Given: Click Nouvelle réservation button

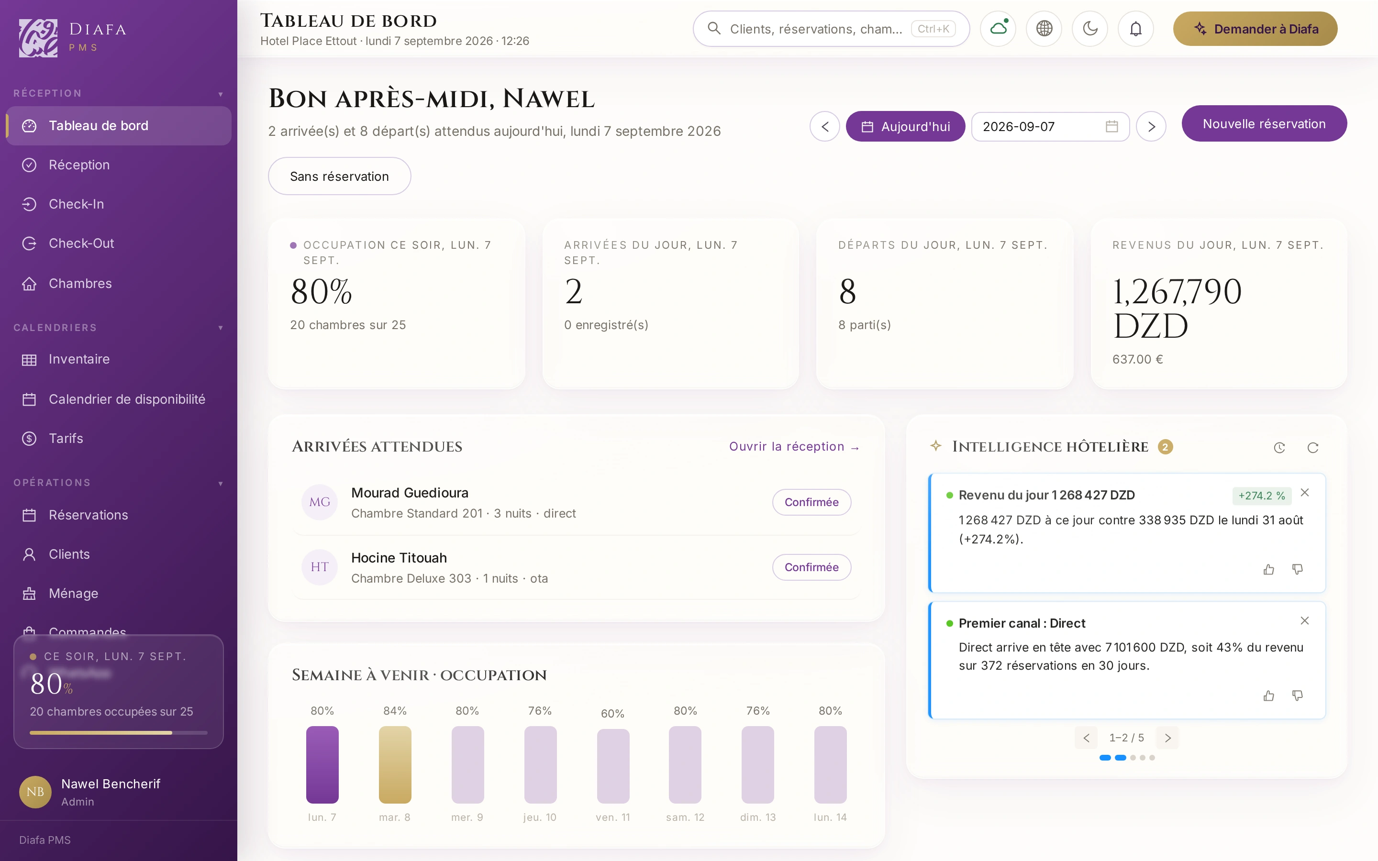Looking at the screenshot, I should tap(1264, 123).
